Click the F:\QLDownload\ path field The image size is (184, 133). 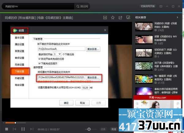pos(62,49)
